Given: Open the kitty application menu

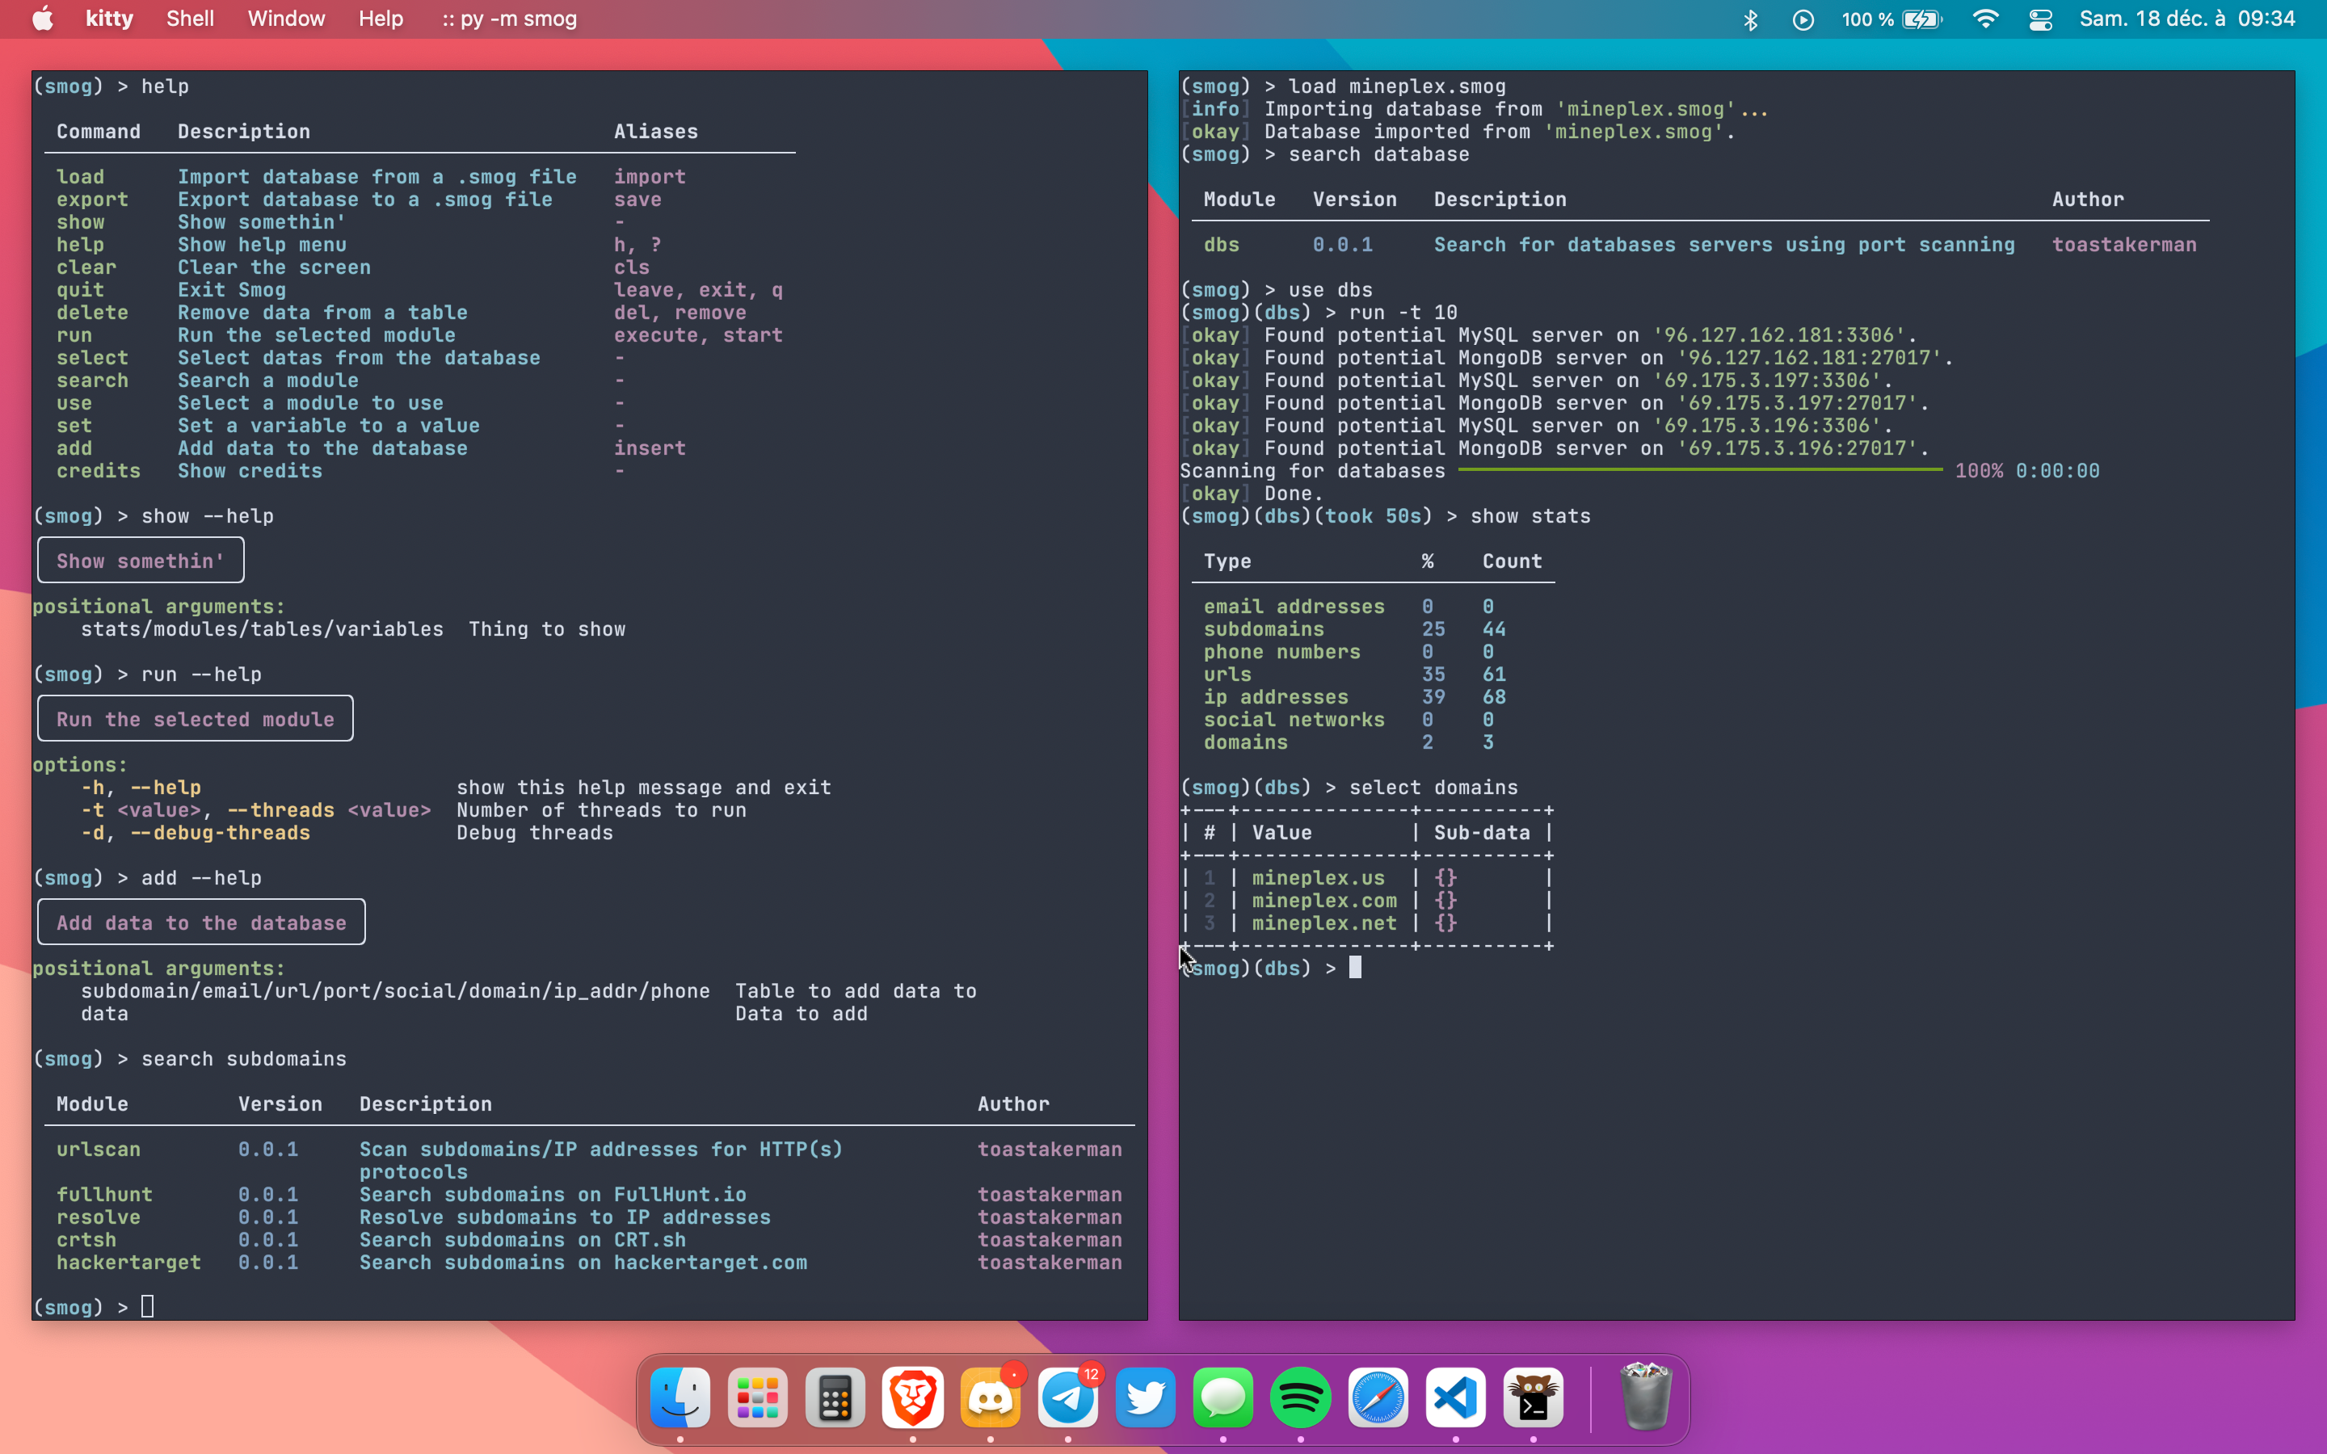Looking at the screenshot, I should point(110,19).
